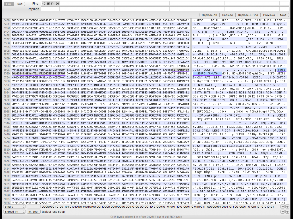Open the Signed Int type dropdown
Image resolution: width=293 pixels, height=219 pixels.
14,211
